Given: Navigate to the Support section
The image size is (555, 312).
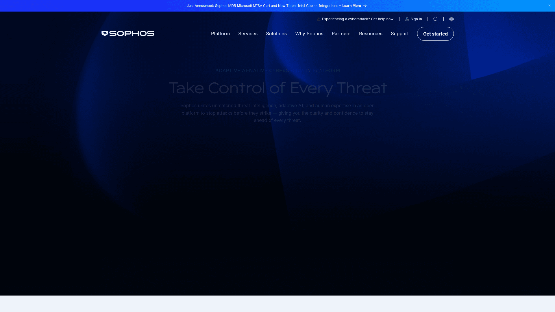Looking at the screenshot, I should [400, 34].
